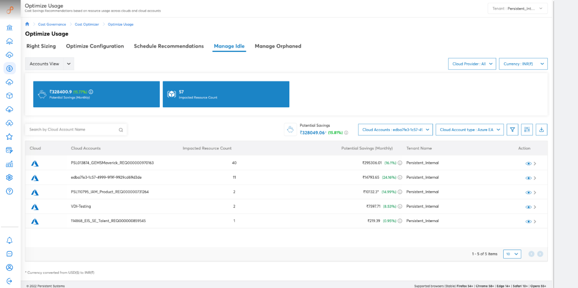The image size is (578, 288).
Task: Open the Accounts View dropdown
Action: tap(50, 64)
